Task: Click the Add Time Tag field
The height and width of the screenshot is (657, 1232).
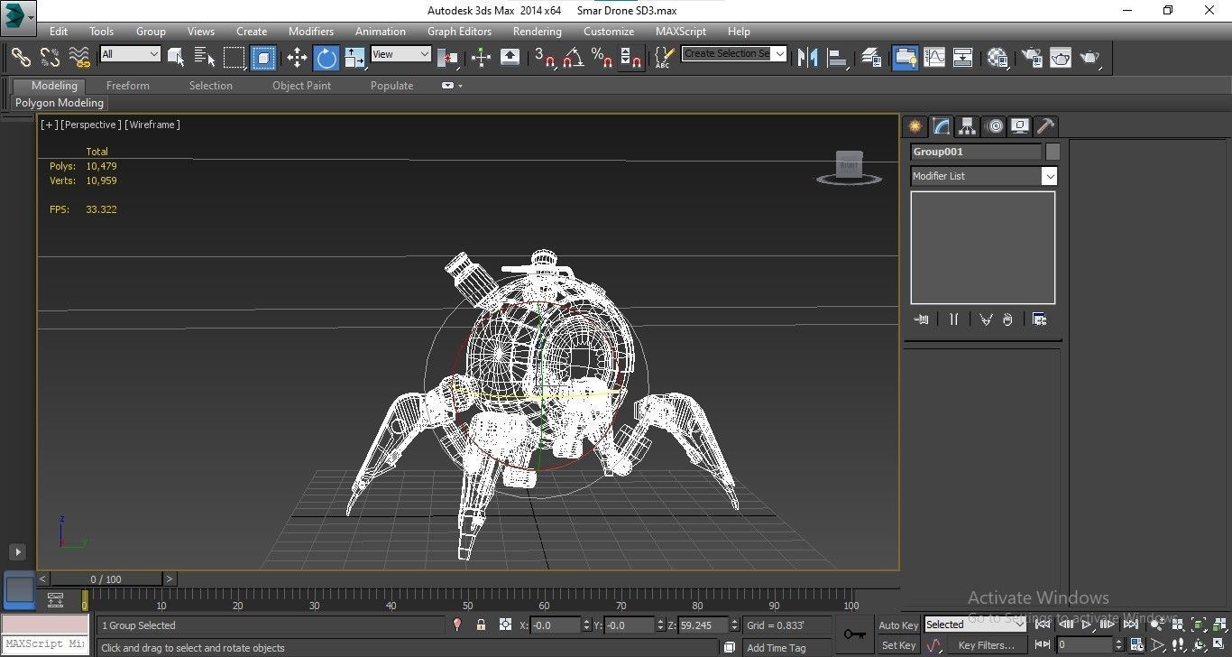Action: 777,648
